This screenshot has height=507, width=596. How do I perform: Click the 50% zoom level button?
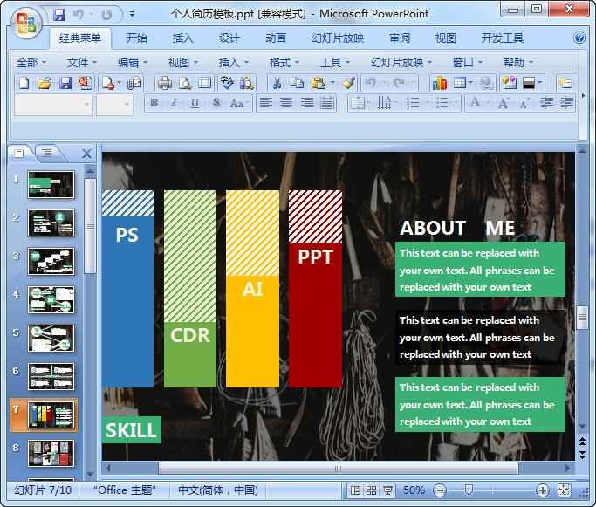coord(414,490)
